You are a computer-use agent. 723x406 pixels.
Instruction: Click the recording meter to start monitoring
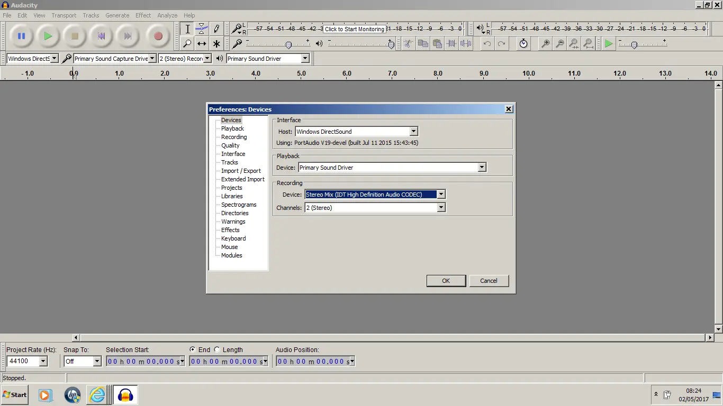pyautogui.click(x=355, y=29)
